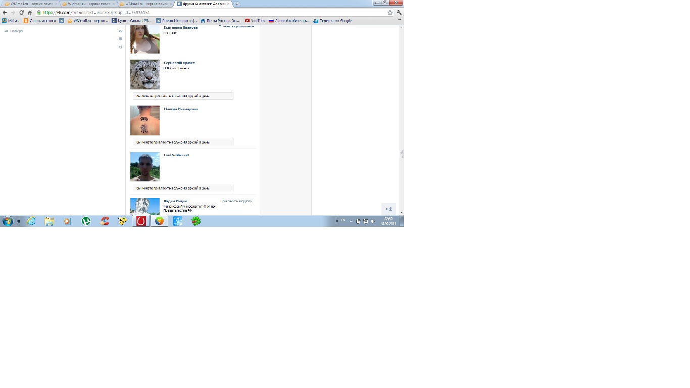Show hidden bookmarks with the chevron

tap(400, 20)
